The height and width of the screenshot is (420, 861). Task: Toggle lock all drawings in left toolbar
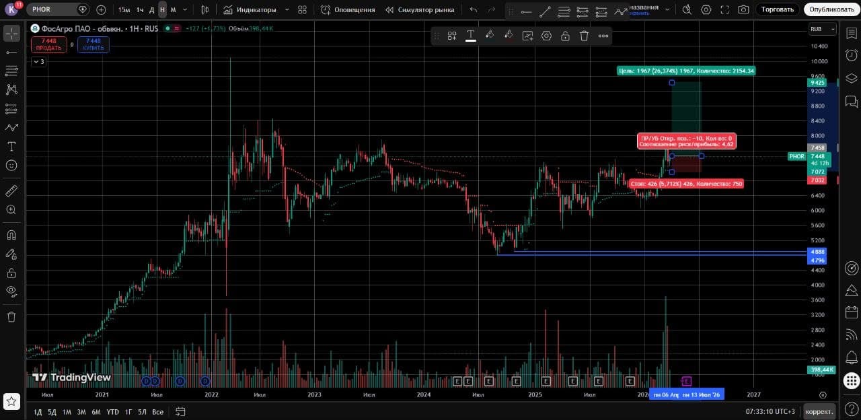(x=11, y=273)
